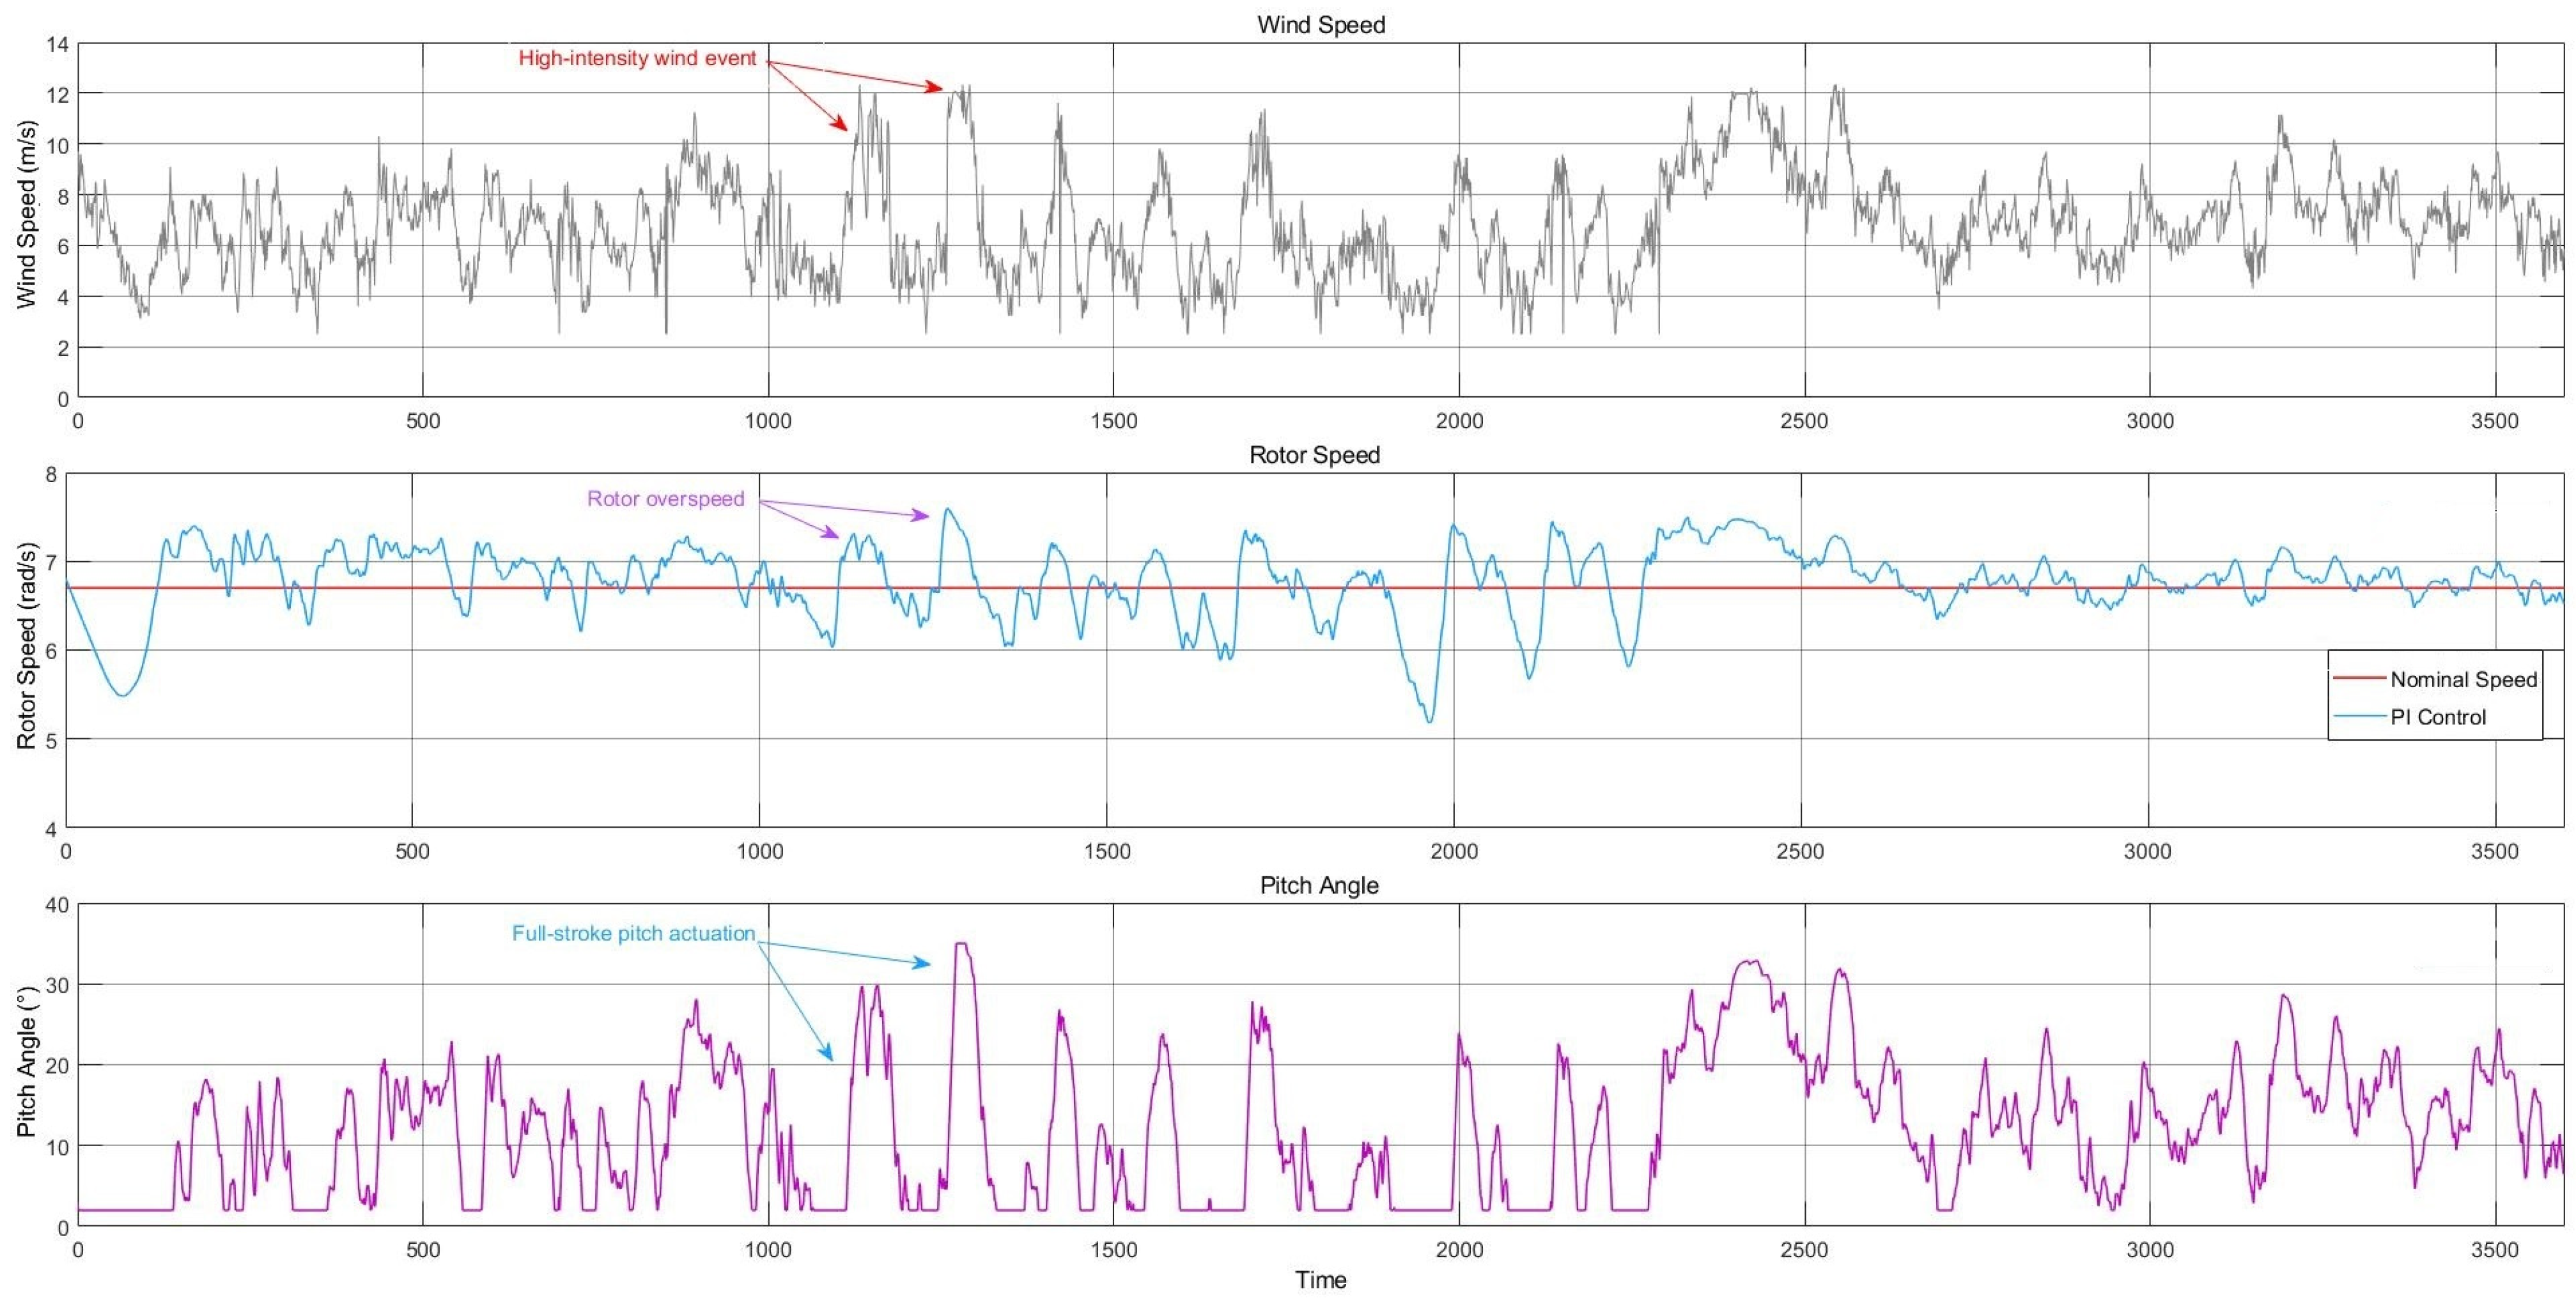The width and height of the screenshot is (2576, 1309).
Task: Click the 'Time' x-axis label
Action: 1320,1280
